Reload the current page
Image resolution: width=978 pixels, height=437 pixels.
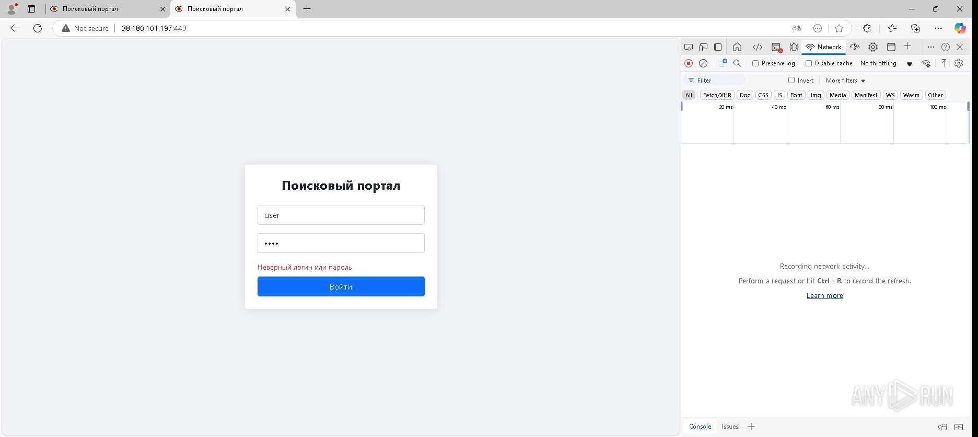point(38,28)
